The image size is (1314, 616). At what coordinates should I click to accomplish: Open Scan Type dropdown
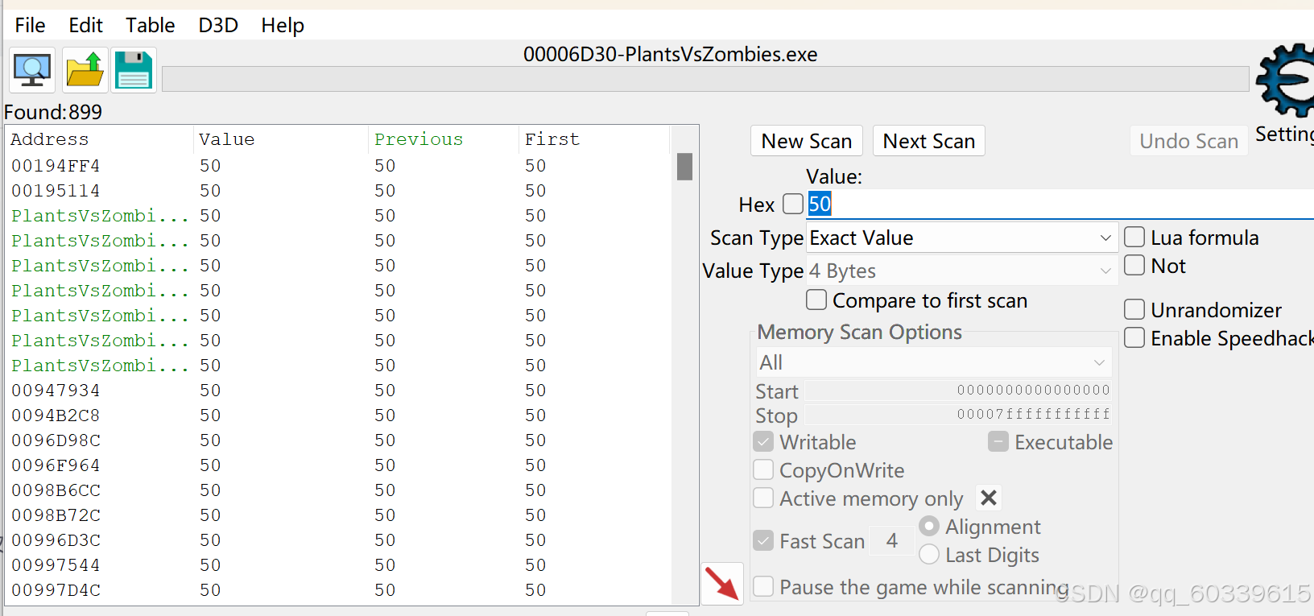(x=962, y=238)
